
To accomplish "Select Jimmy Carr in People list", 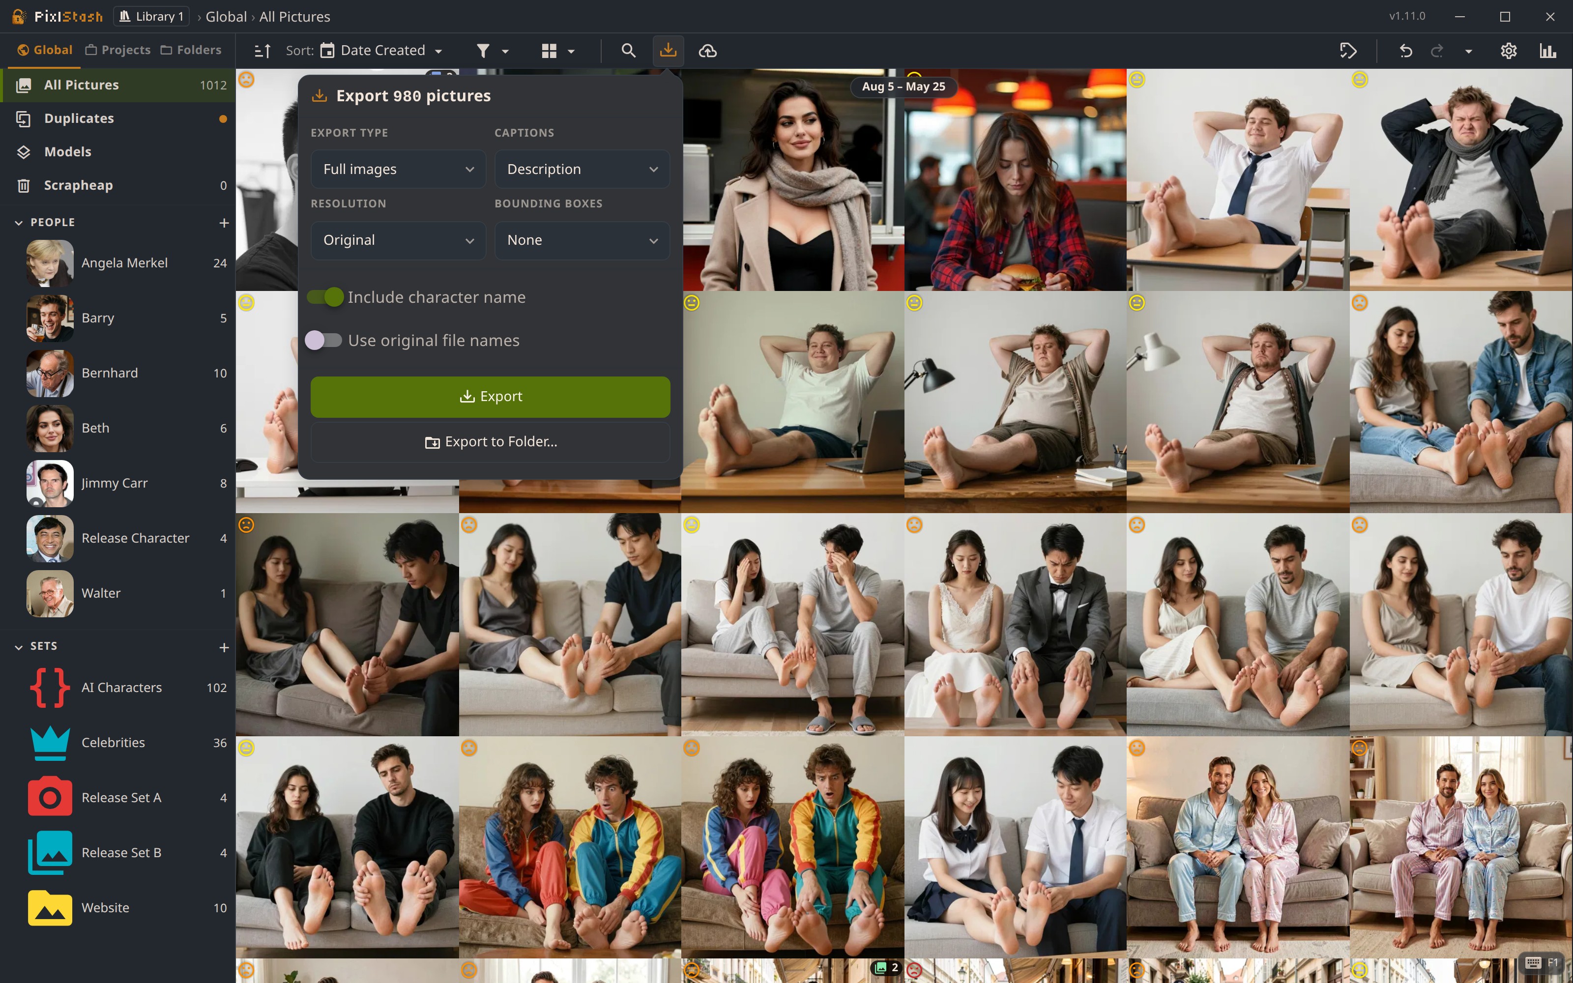I will click(117, 484).
